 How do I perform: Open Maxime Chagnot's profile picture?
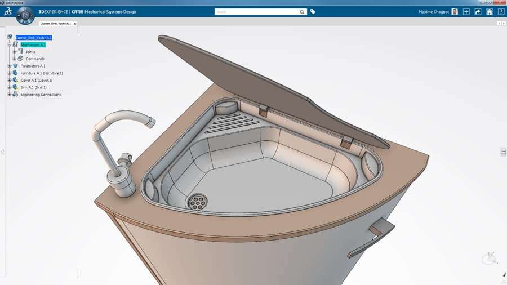(x=455, y=12)
